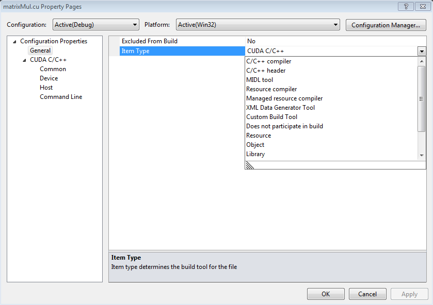Click the OK button
Viewport: 433px width, 305px height.
coord(326,294)
